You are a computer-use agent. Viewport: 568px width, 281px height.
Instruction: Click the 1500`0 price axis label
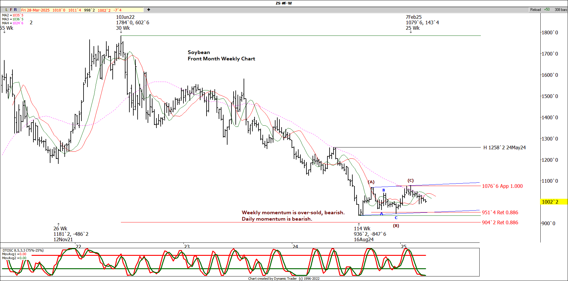[550, 96]
